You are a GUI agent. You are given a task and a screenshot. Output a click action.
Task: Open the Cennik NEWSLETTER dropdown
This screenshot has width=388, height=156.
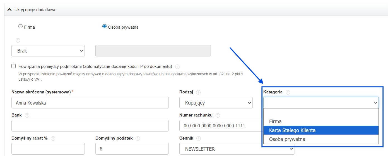tap(237, 149)
